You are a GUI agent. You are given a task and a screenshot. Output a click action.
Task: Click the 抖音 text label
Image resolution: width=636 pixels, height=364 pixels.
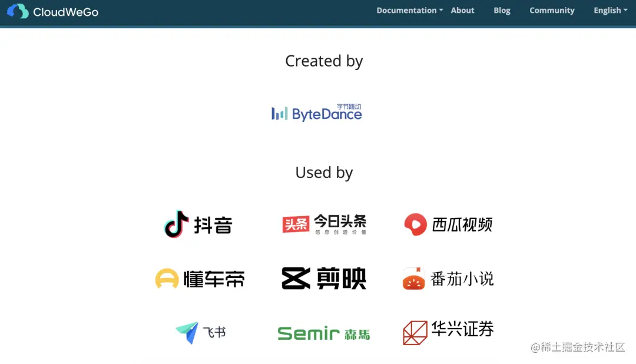[213, 225]
